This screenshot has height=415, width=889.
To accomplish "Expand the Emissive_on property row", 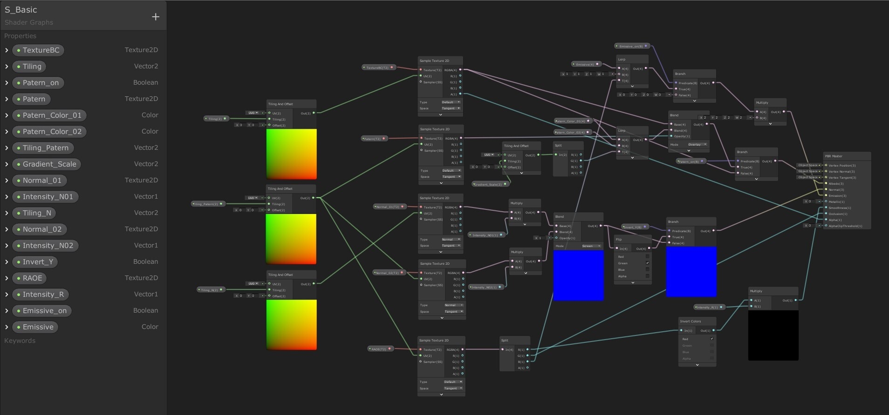I will tap(7, 311).
